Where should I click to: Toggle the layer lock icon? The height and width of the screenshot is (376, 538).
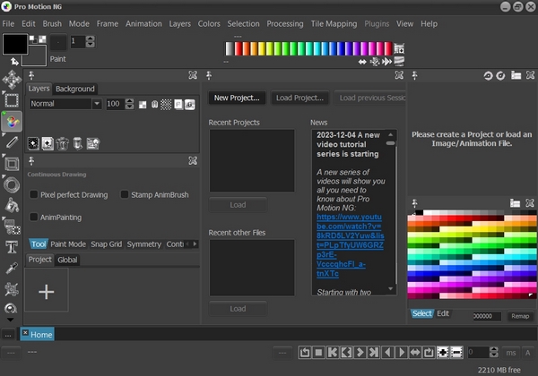154,104
